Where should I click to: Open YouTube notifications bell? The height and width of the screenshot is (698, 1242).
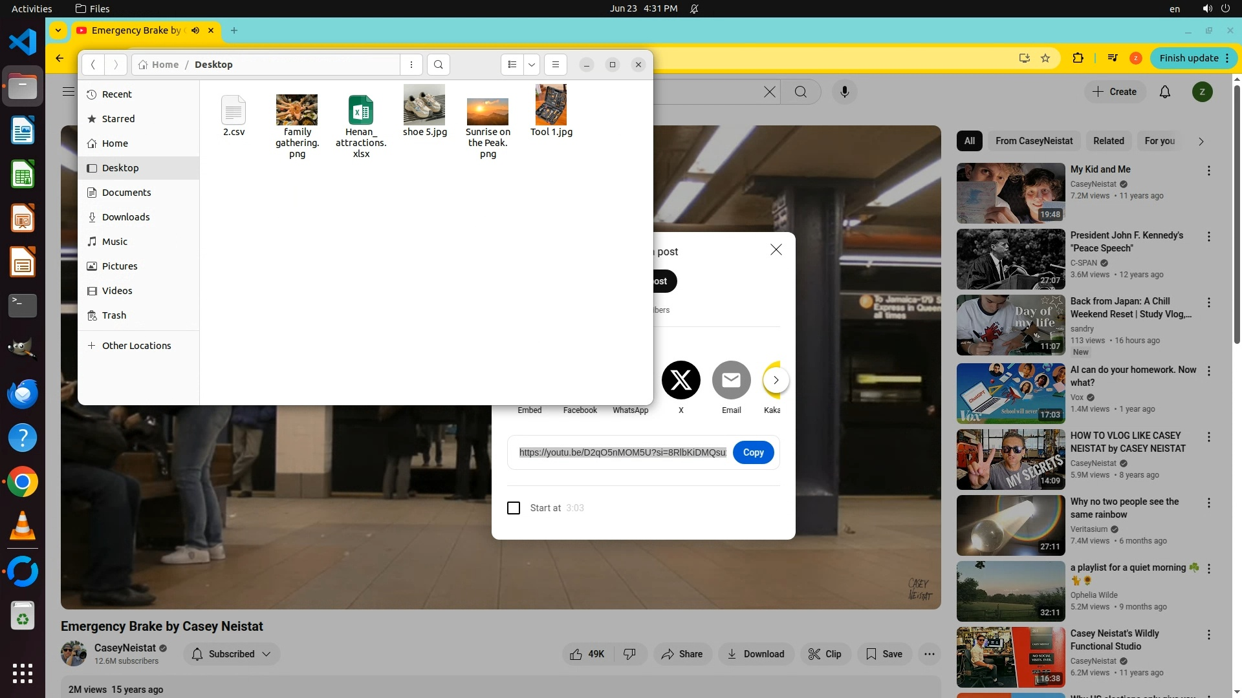tap(1164, 92)
